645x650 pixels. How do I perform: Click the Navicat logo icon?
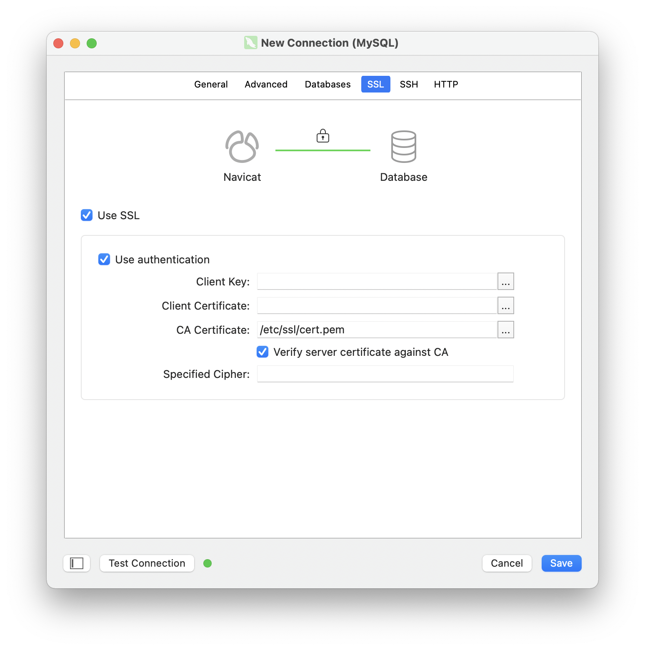242,146
